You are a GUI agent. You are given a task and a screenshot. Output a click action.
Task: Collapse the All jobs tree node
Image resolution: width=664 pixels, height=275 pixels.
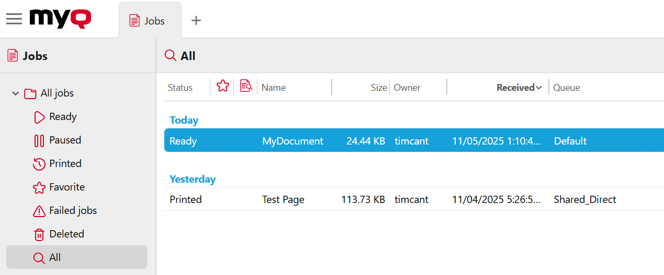[x=16, y=93]
